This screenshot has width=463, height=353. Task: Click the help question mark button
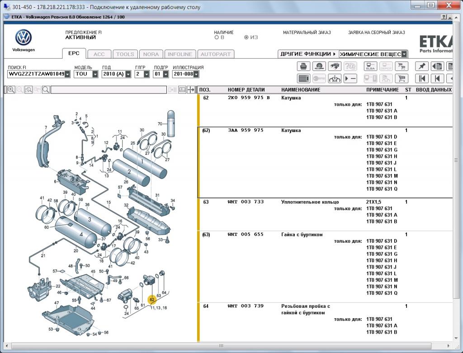[444, 17]
